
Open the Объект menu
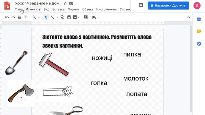[88, 9]
